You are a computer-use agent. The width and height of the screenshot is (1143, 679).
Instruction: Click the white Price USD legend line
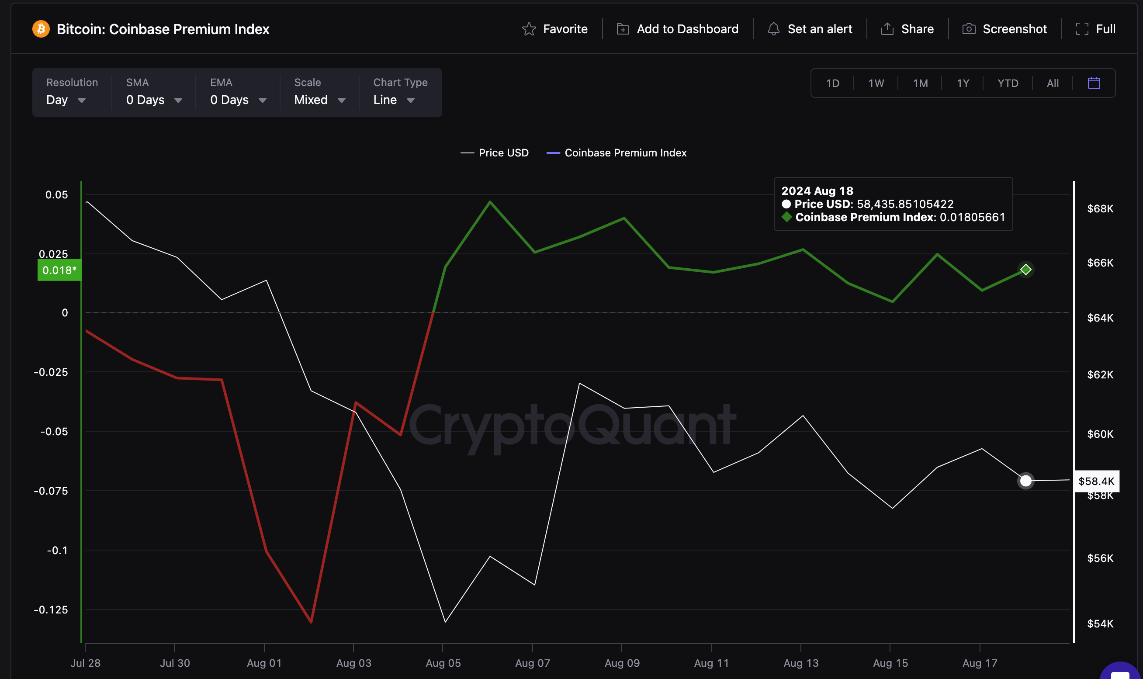(467, 153)
